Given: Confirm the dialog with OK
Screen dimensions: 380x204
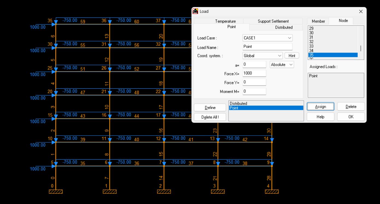Looking at the screenshot, I should click(351, 117).
